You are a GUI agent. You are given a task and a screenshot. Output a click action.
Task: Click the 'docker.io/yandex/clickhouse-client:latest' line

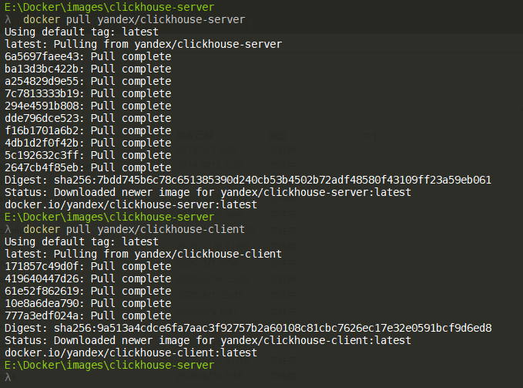(131, 353)
